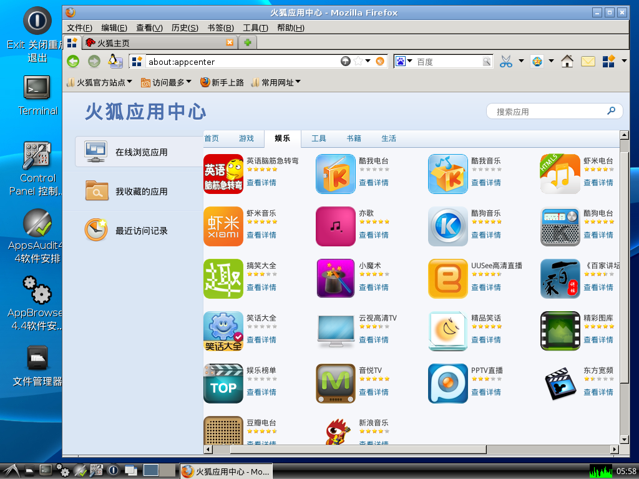Click 查看详情 link under 亦歌

click(x=374, y=235)
